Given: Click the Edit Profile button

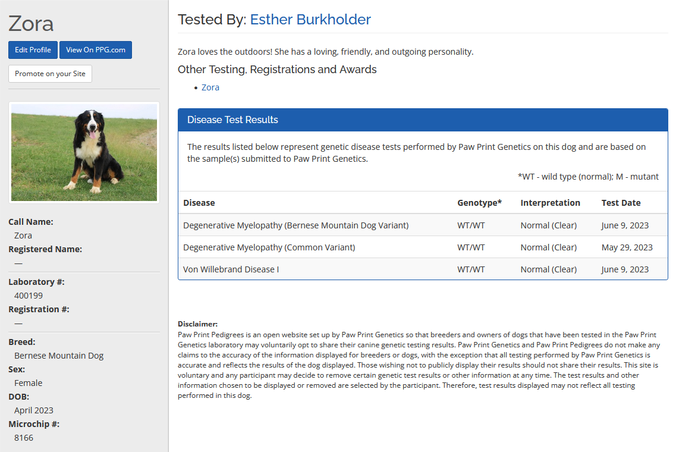Looking at the screenshot, I should tap(33, 50).
